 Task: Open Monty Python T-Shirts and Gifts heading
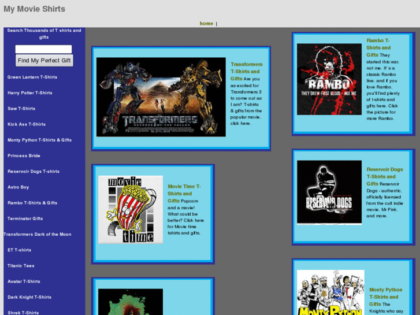coord(386,297)
